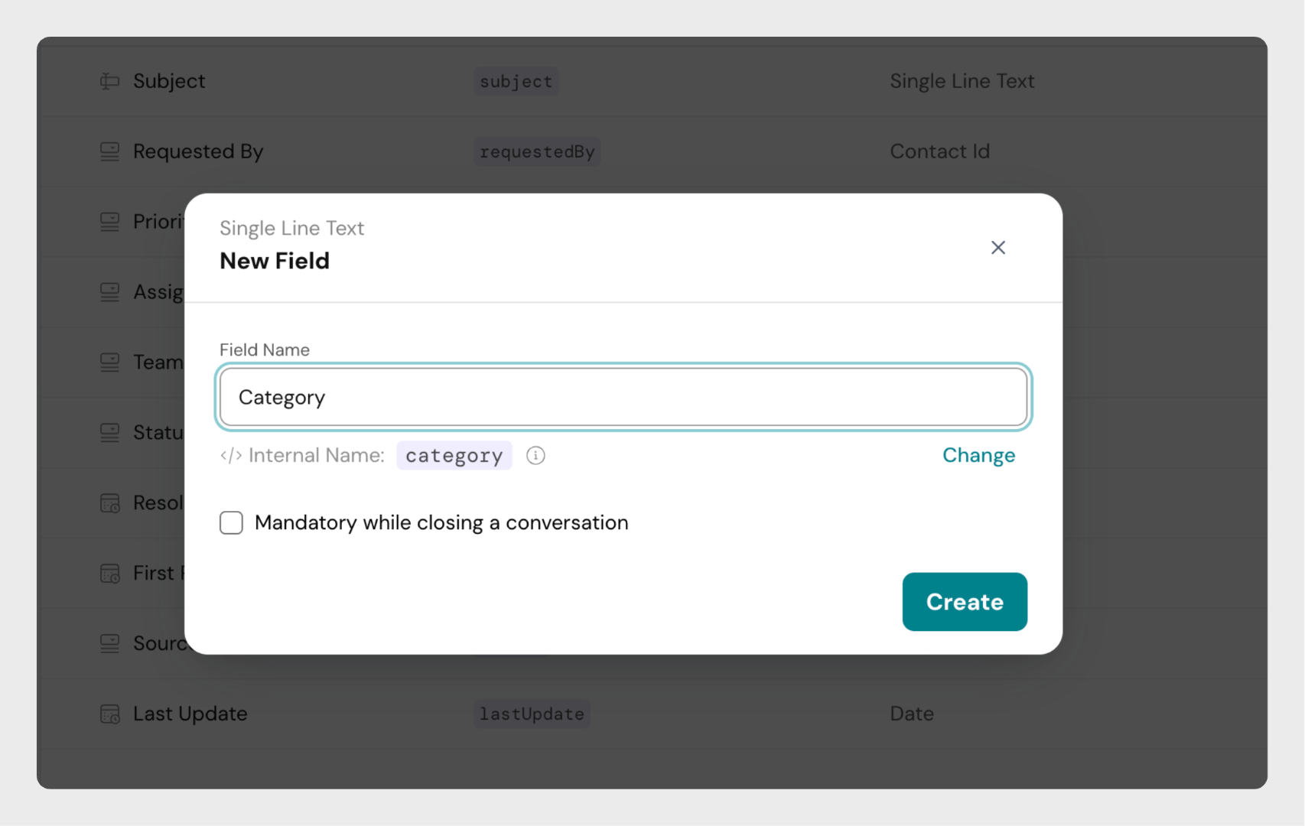The height and width of the screenshot is (826, 1305).
Task: Enable Mandatory while closing a conversation
Action: 231,523
